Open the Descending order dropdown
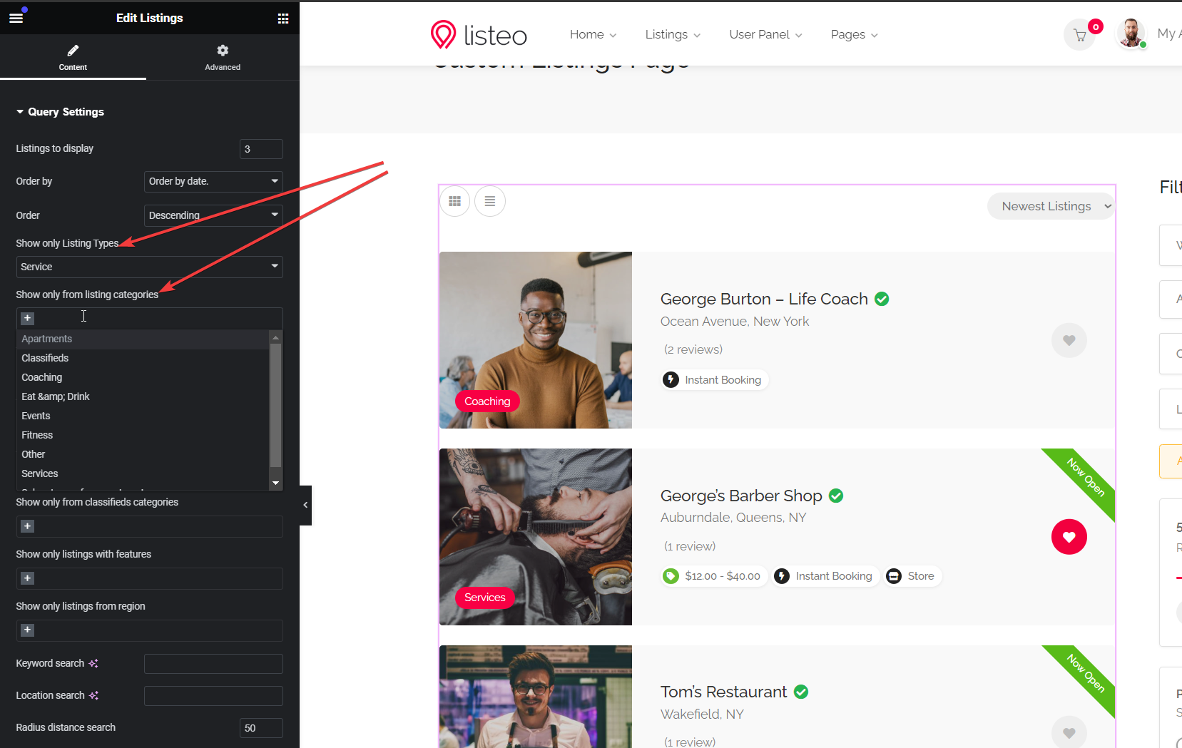Image resolution: width=1182 pixels, height=748 pixels. tap(213, 215)
